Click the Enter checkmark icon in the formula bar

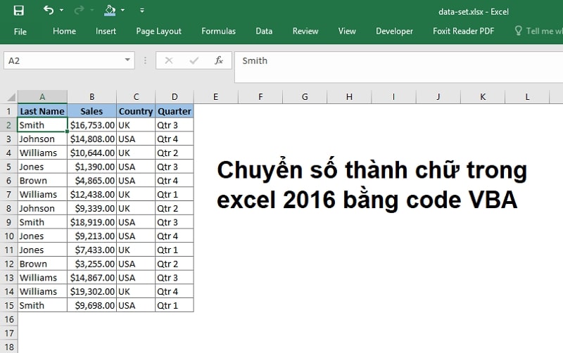click(194, 60)
